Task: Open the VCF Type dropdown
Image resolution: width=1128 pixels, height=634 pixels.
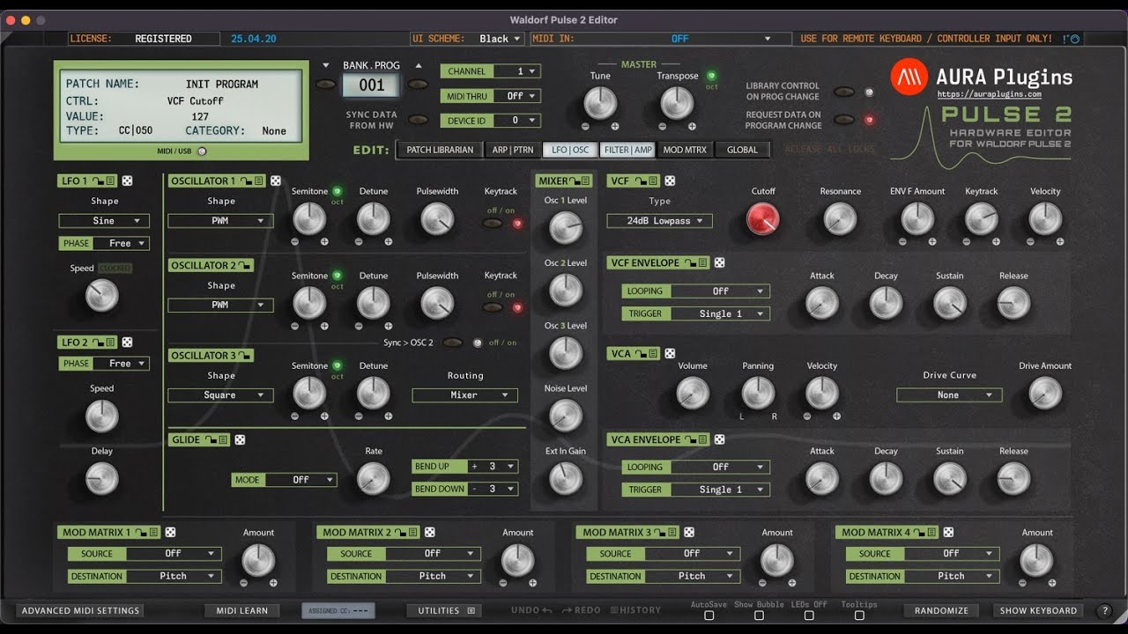Action: [x=659, y=221]
